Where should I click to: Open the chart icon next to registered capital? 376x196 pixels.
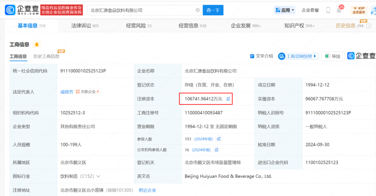(228, 99)
